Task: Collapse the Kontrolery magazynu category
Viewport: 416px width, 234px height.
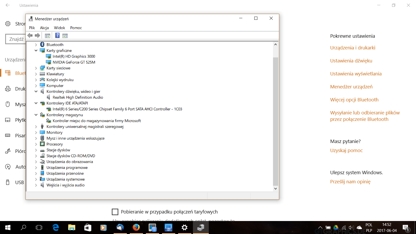Action: coord(36,115)
